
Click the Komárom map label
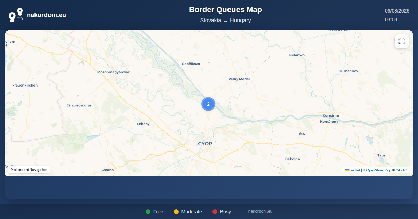point(329,122)
